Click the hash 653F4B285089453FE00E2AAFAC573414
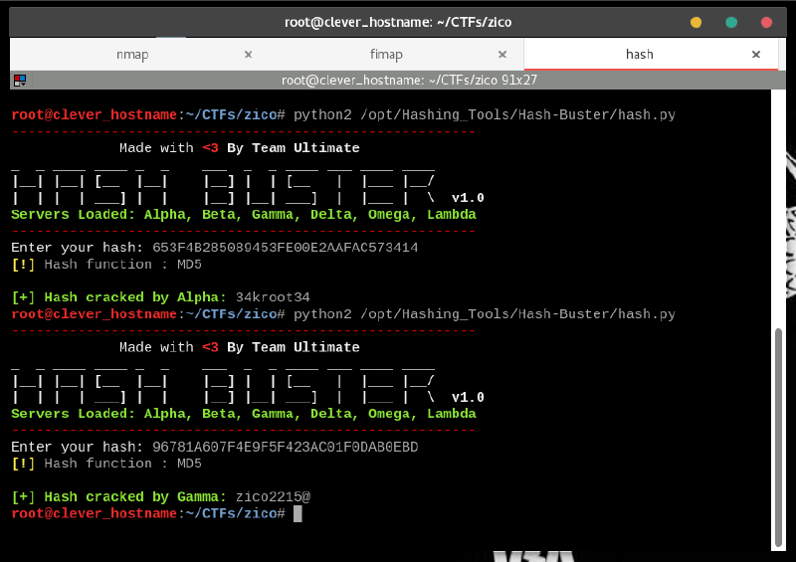 (285, 248)
